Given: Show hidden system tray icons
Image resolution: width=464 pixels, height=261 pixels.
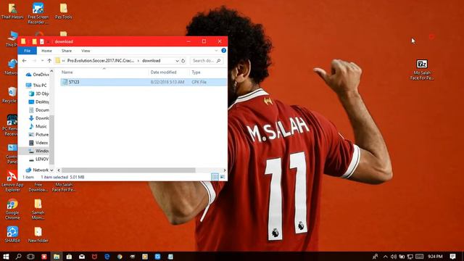Looking at the screenshot, I should pos(385,256).
